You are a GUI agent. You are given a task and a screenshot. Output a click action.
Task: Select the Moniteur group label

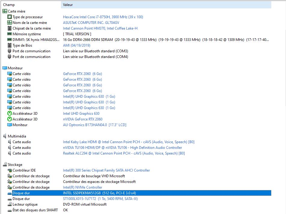coord(15,68)
